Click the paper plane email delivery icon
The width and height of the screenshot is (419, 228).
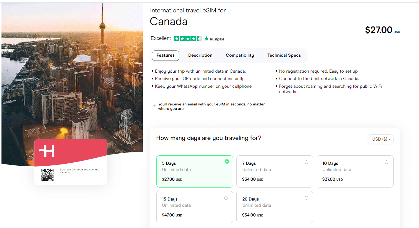153,106
